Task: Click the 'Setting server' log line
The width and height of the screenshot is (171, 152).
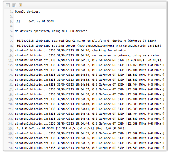Action: (89, 46)
